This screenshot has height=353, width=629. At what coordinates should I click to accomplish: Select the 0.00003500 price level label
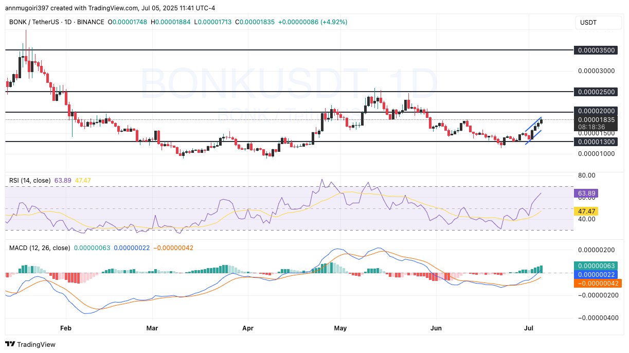point(597,50)
